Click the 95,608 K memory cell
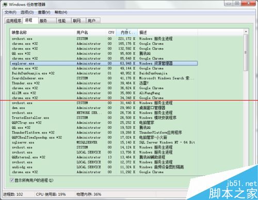Screen dimensions: 258x200 coord(127,54)
